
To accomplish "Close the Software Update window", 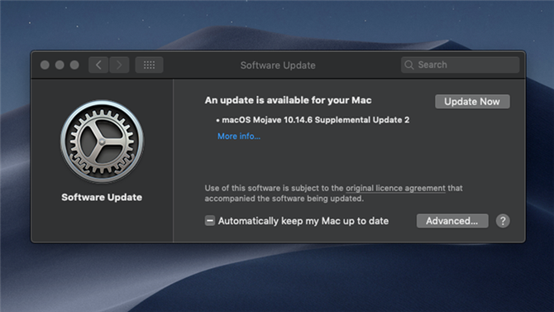I will pos(45,65).
